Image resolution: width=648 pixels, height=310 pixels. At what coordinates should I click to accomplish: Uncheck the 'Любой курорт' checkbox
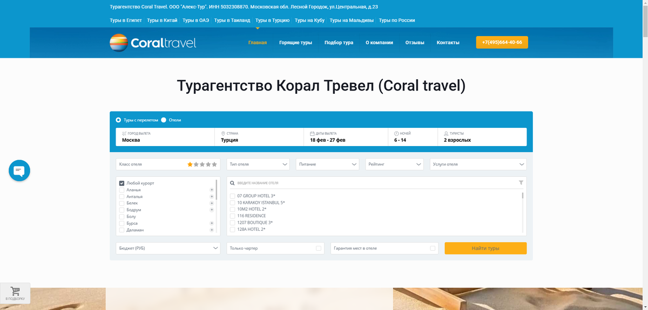click(x=122, y=183)
